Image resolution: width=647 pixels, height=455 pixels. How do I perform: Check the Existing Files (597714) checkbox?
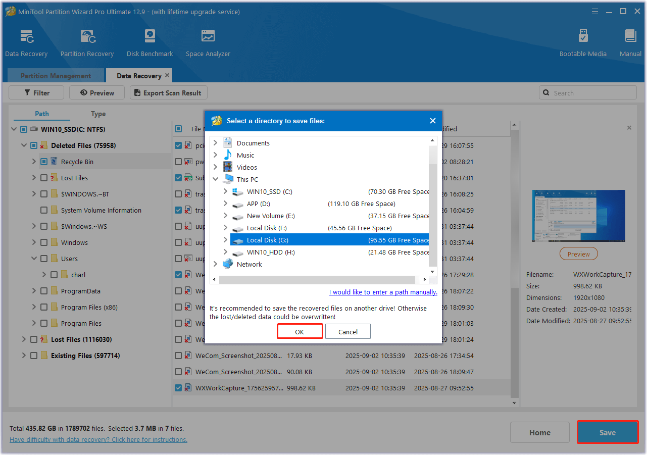[34, 356]
